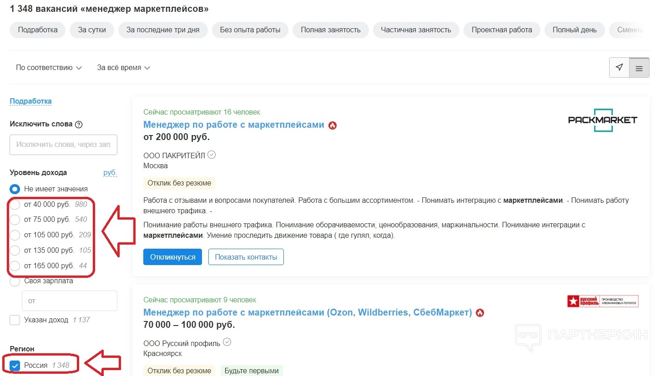This screenshot has width=671, height=376.
Task: Expand the По соответствию sort dropdown
Action: pos(49,68)
